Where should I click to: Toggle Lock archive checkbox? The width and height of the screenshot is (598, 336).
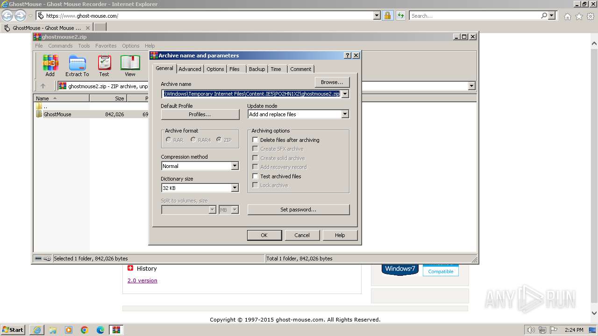(x=255, y=185)
